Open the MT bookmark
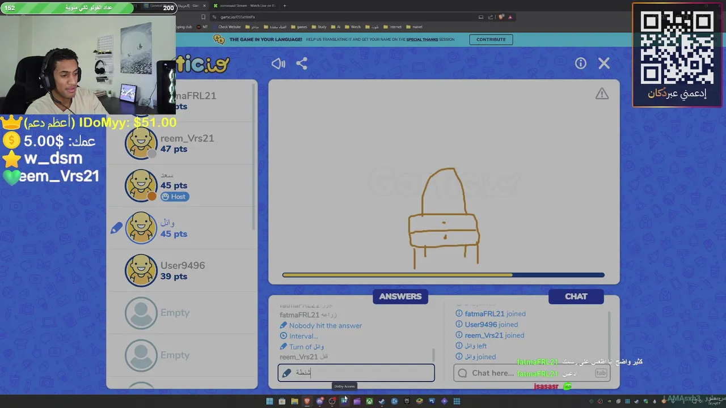This screenshot has height=408, width=726. 202,27
